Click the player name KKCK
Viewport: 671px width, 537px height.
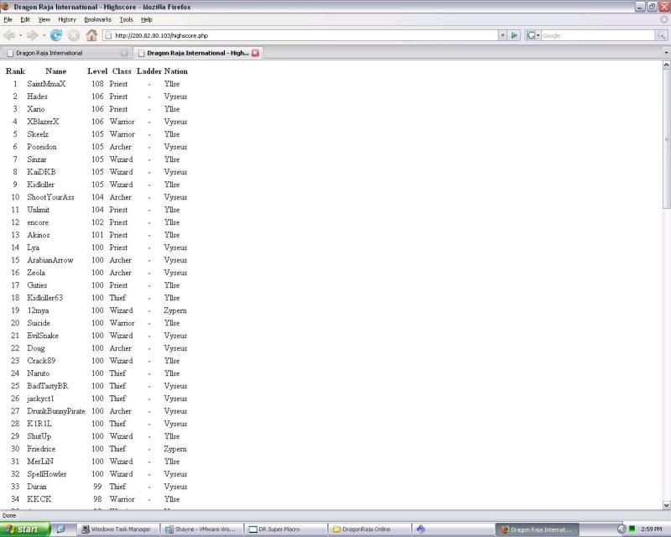(39, 499)
